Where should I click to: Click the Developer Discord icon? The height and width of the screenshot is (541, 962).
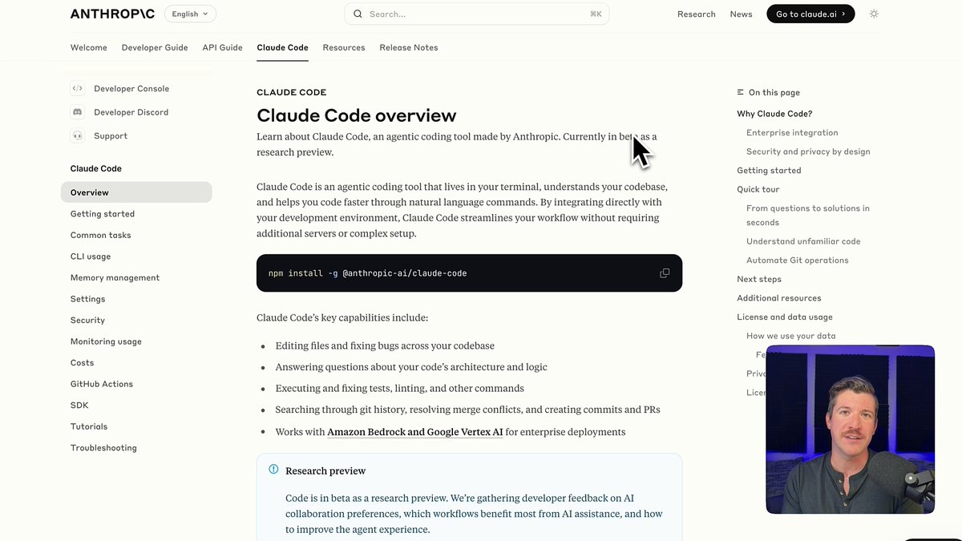[77, 112]
